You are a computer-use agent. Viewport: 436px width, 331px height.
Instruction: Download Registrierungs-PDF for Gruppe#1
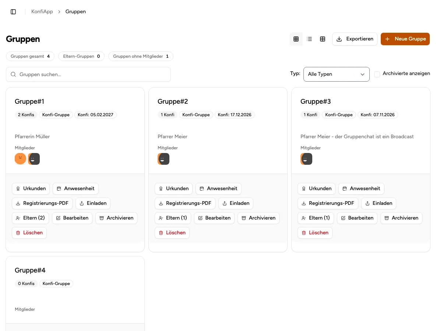point(42,203)
